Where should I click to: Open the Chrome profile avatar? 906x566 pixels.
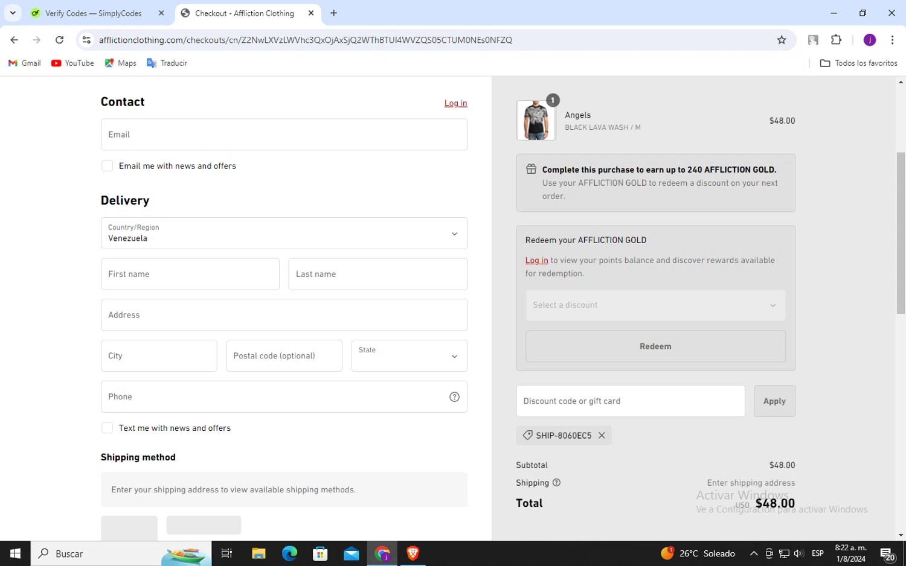870,40
